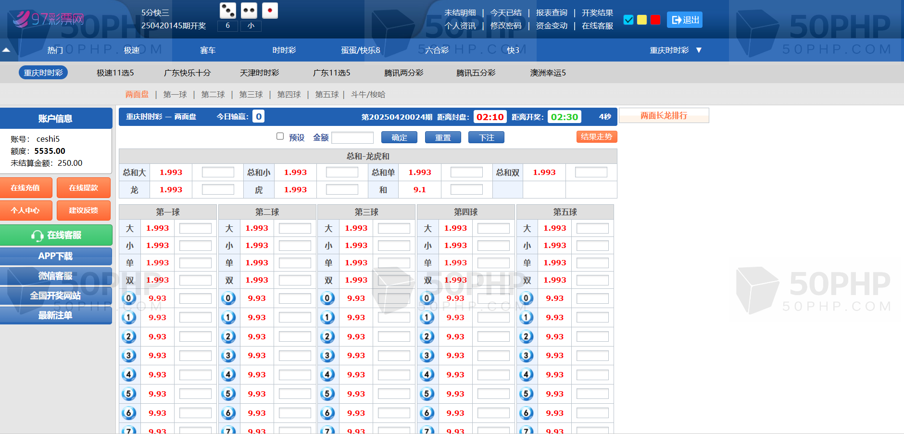
Task: Expand the 重庆时时彩 dropdown arrow
Action: point(699,50)
